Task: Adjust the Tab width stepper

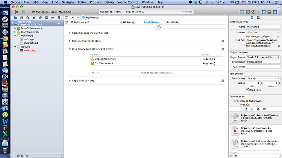Action: click(261, 83)
